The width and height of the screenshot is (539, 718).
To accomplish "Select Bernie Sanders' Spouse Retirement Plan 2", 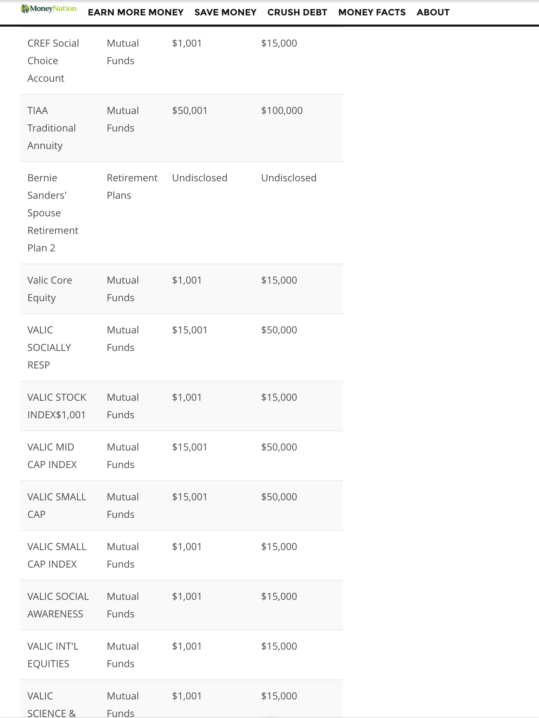I will pyautogui.click(x=53, y=213).
